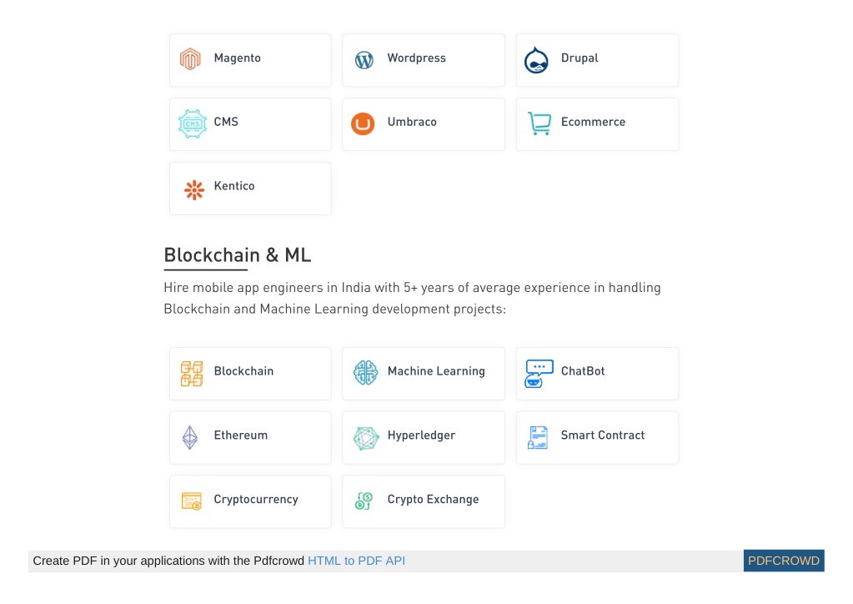Select the Wordpress label text

(x=417, y=58)
